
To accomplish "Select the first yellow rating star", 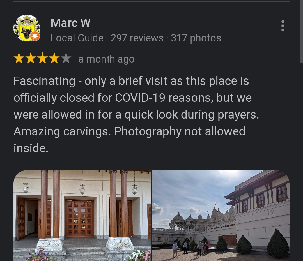I will [19, 59].
